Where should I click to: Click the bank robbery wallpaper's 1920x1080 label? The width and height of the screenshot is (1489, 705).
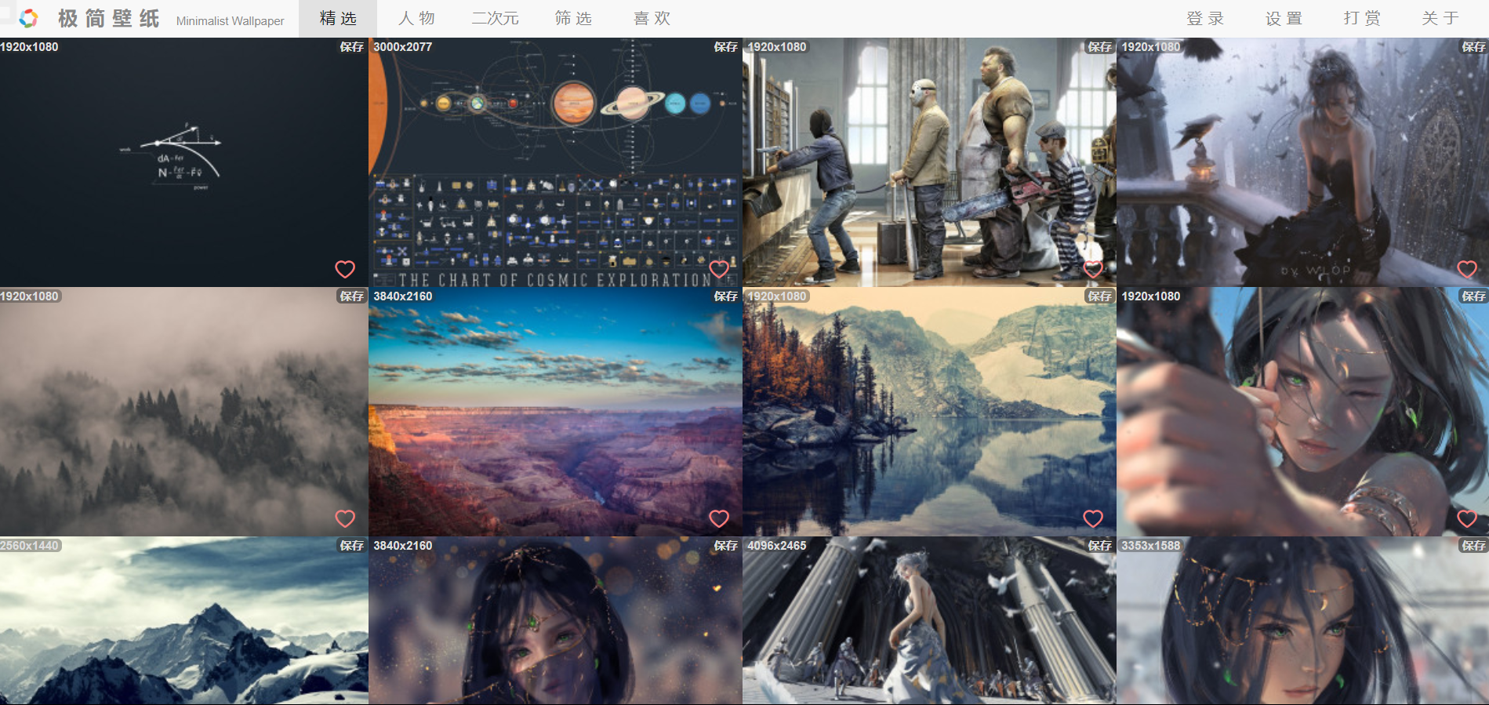tap(777, 47)
